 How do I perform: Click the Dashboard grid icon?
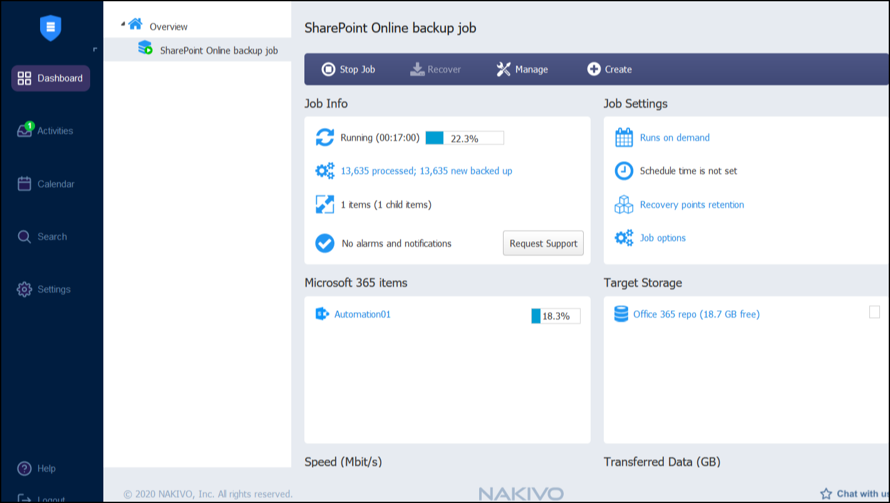pos(24,78)
